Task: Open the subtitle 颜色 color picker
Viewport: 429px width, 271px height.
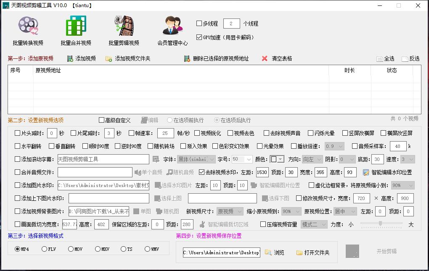Action: 277,159
